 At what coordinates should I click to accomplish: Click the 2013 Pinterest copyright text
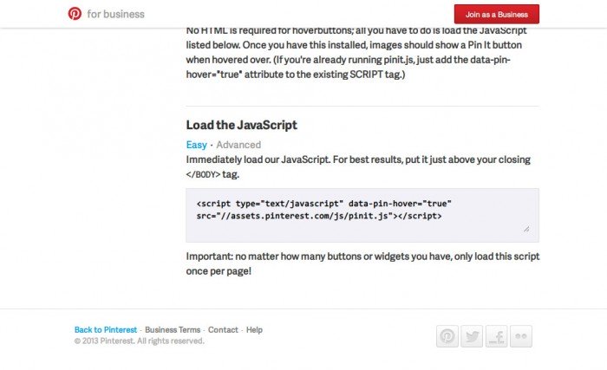point(140,341)
